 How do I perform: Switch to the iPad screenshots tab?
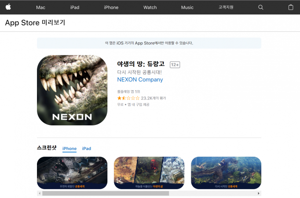(87, 149)
